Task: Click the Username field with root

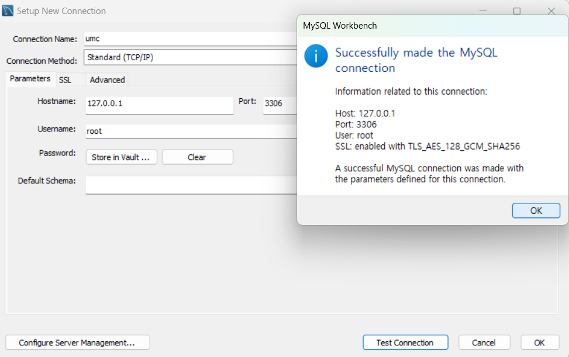Action: point(192,131)
